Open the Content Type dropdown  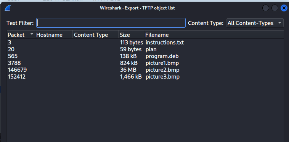(255, 23)
